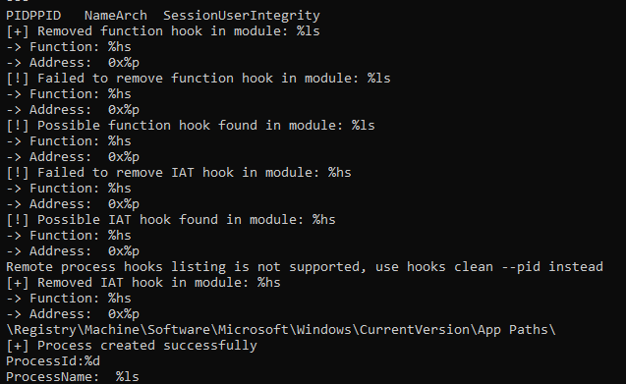Click '[+] Process created successfully' line
The width and height of the screenshot is (626, 384).
pos(132,346)
